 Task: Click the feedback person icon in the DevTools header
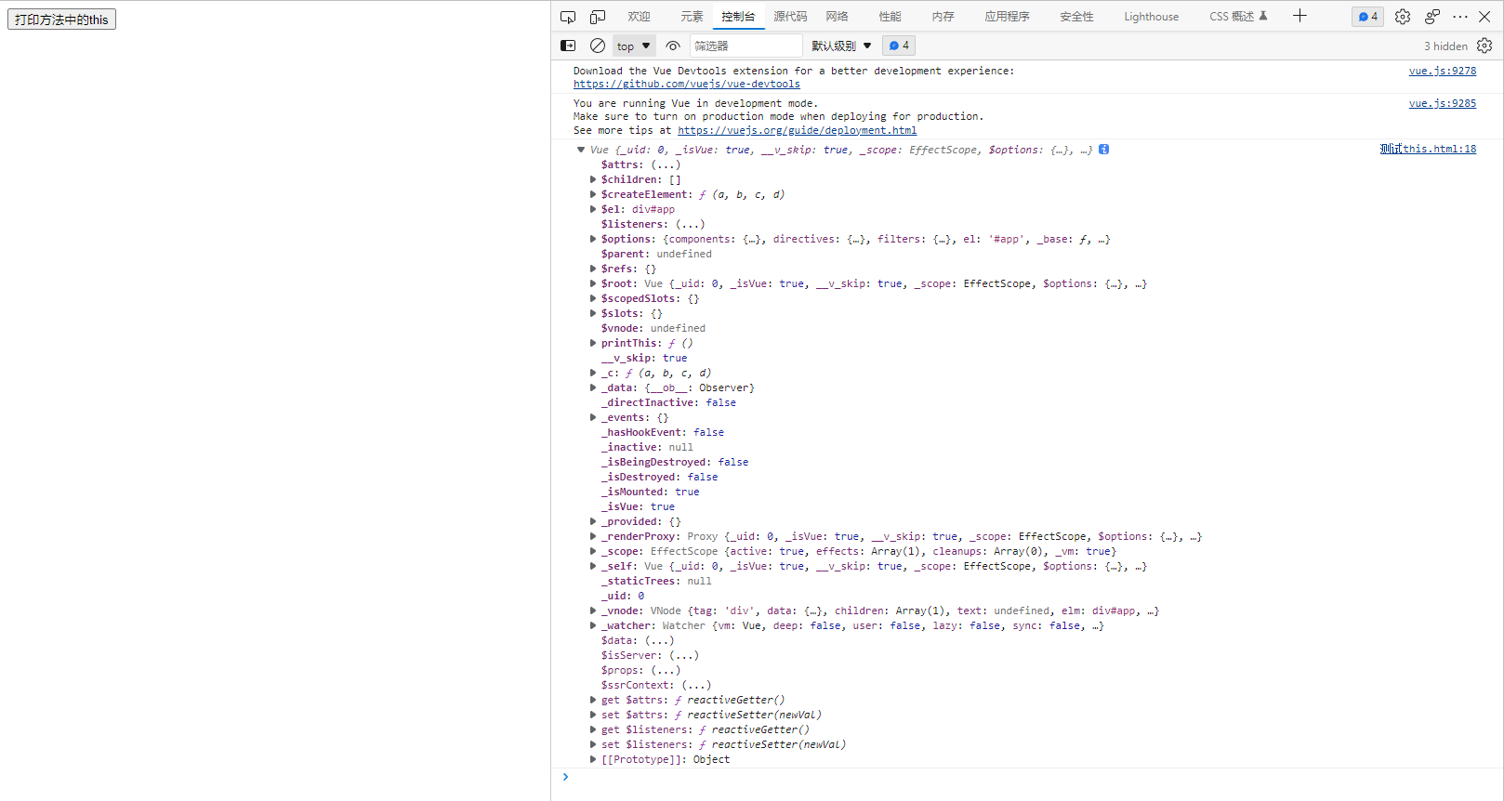1432,17
